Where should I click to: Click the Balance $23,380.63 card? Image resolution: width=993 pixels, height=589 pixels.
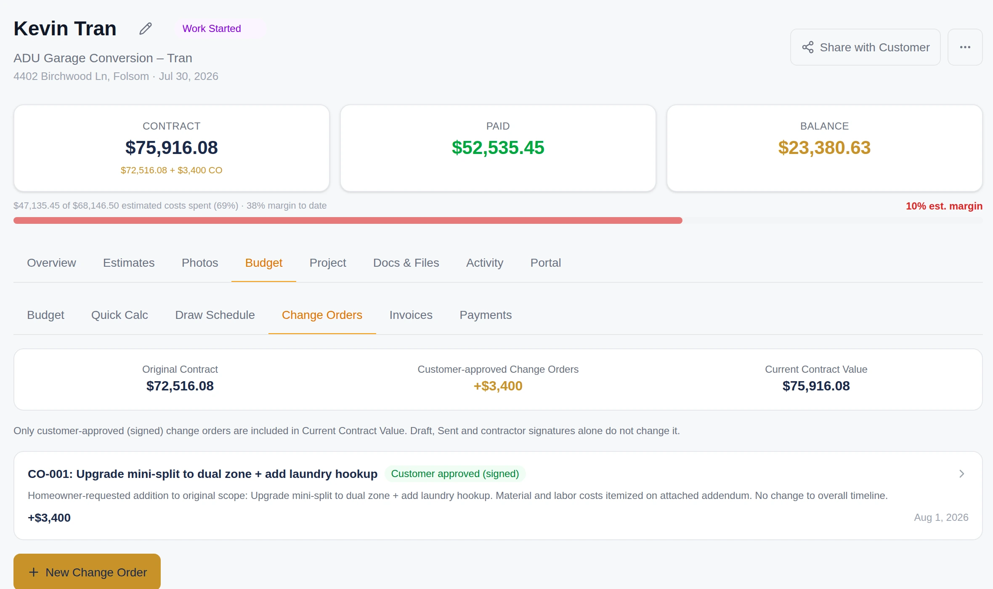pyautogui.click(x=825, y=148)
